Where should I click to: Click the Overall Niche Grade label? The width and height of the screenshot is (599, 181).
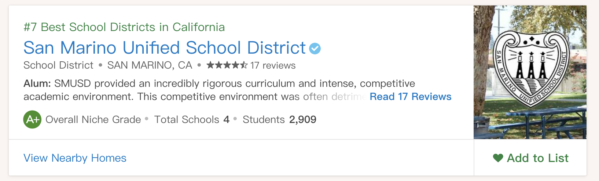[93, 120]
